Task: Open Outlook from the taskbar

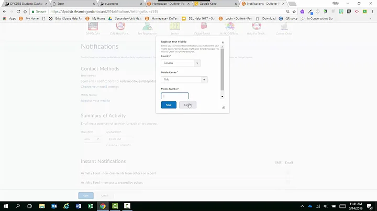Action: pos(54,206)
